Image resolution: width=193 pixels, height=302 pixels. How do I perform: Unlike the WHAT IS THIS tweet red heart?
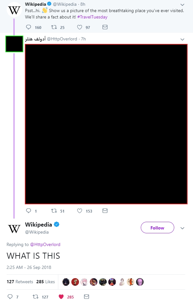[x=61, y=297]
